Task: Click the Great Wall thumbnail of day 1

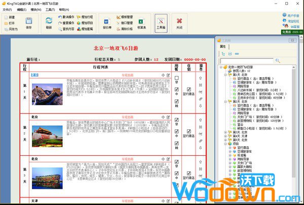Action: (x=47, y=94)
